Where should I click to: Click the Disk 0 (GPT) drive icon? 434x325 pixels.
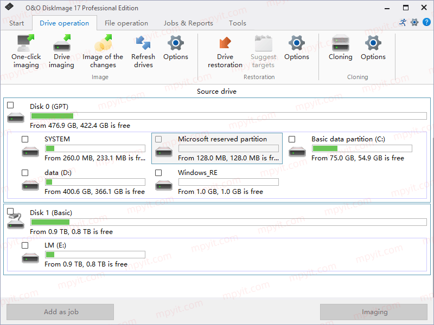pos(16,118)
